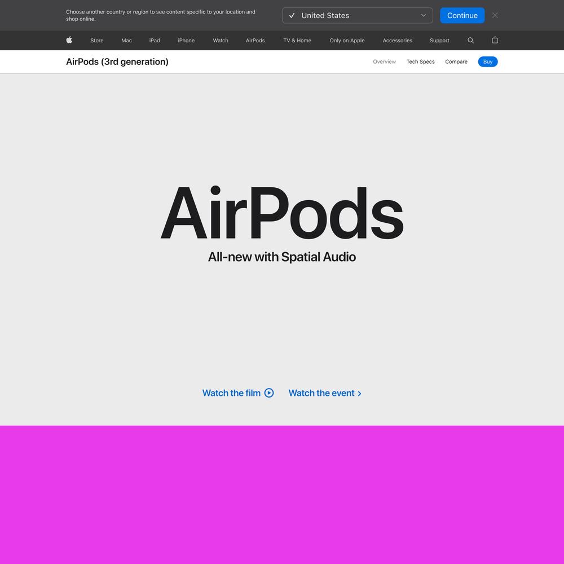
Task: Open the Store menu
Action: 97,41
